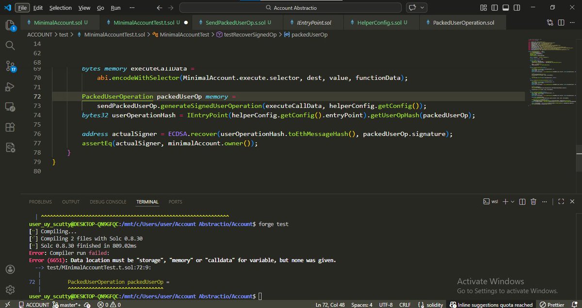Click the MinimalAccountTest contract breadcrumb
This screenshot has height=308, width=582.
click(180, 35)
